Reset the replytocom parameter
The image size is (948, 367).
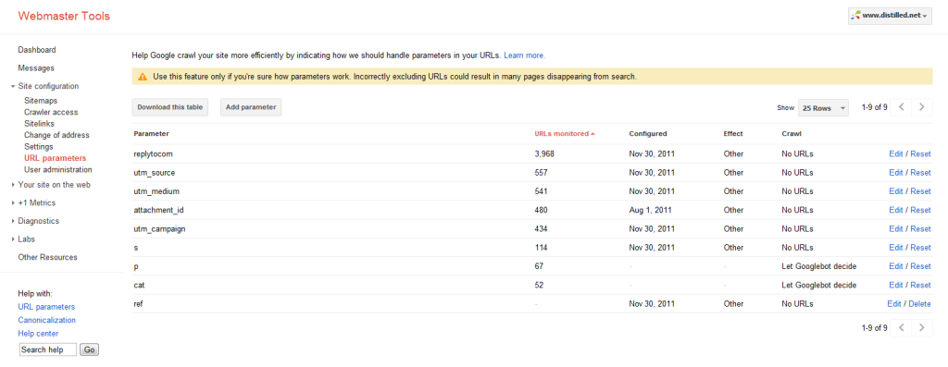point(920,154)
